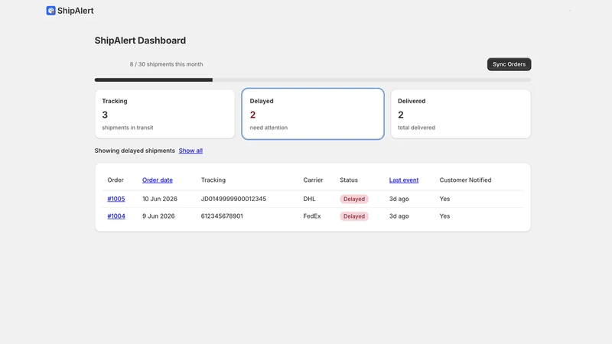Click the ShipAlert brand name in header
The height and width of the screenshot is (344, 612).
(x=75, y=11)
